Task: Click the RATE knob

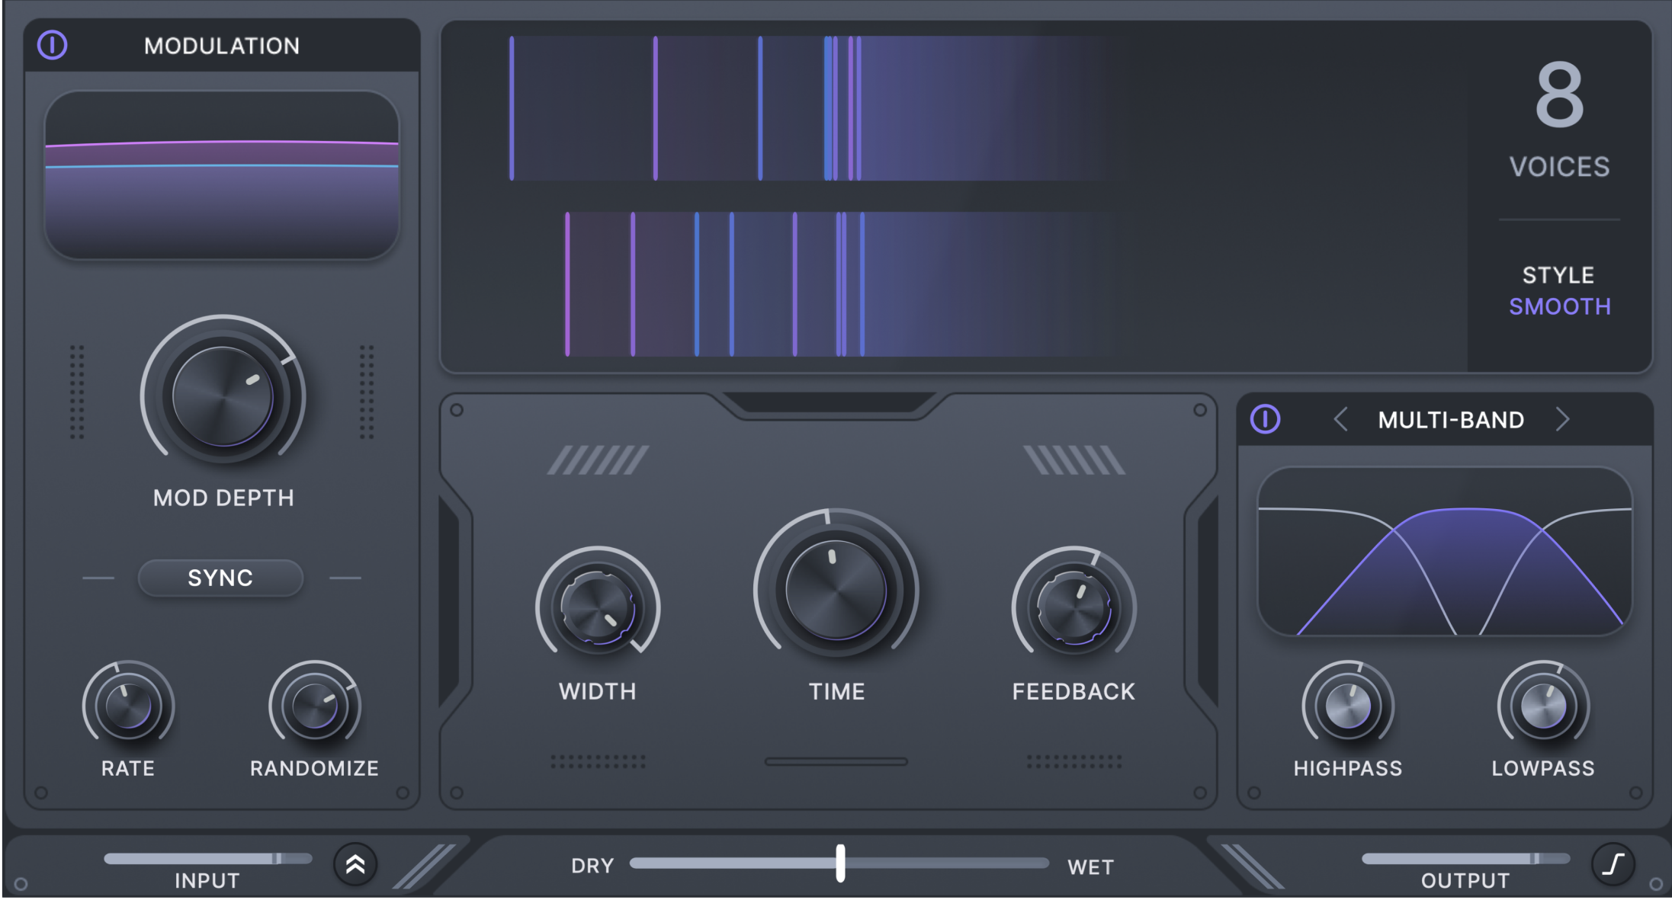Action: click(128, 706)
